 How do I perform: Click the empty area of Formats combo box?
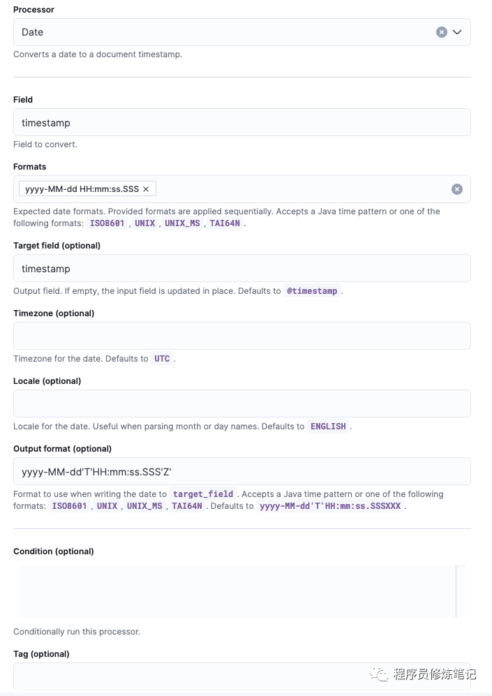click(300, 189)
